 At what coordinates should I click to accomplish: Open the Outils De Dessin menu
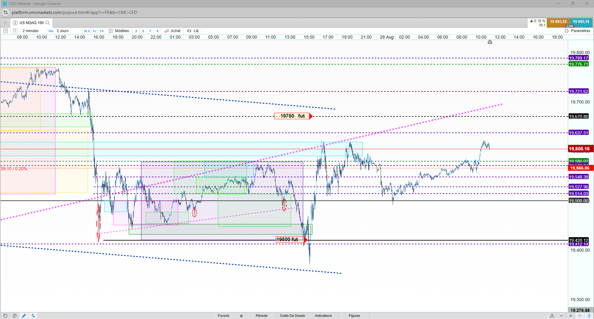pyautogui.click(x=293, y=316)
